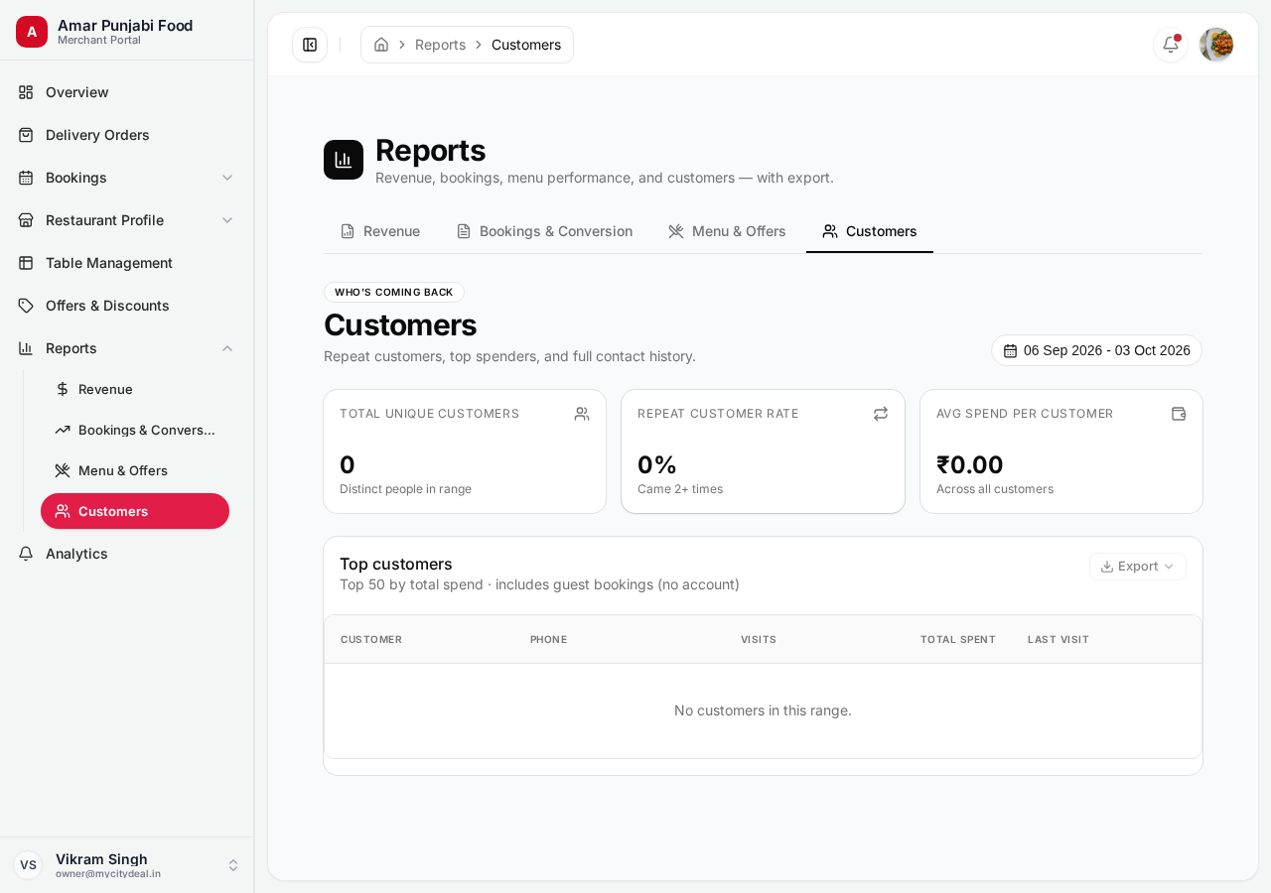Open Menu & Offers sidebar sub-item
The width and height of the screenshot is (1271, 893).
pyautogui.click(x=135, y=470)
